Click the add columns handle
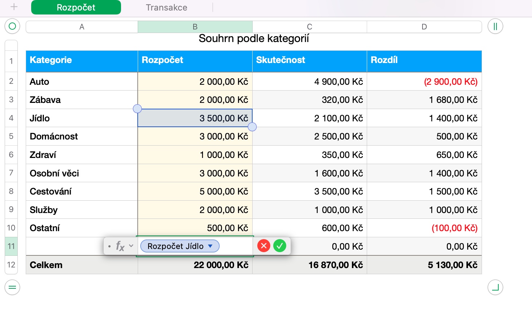 [x=495, y=26]
